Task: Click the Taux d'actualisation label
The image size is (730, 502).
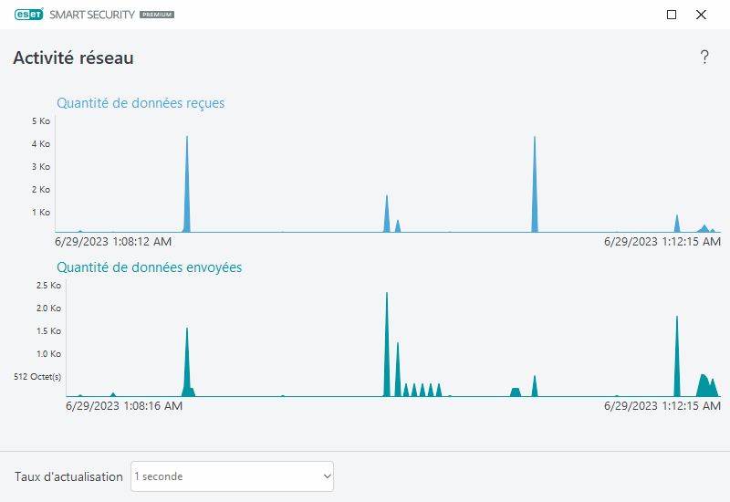Action: coord(68,476)
